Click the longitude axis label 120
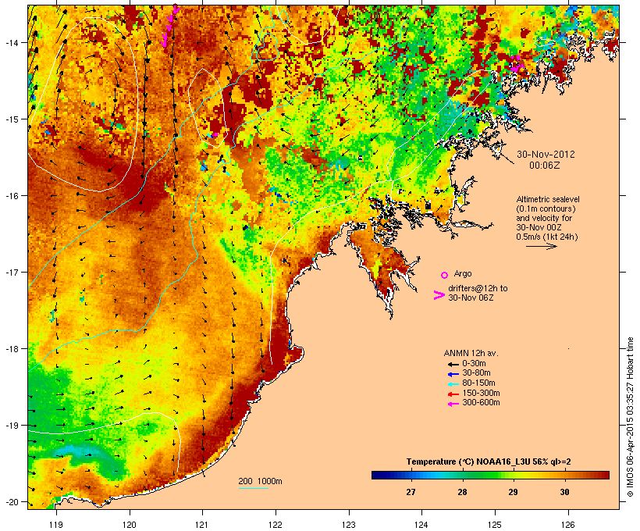Viewport: 640px width, 531px height. pyautogui.click(x=130, y=525)
